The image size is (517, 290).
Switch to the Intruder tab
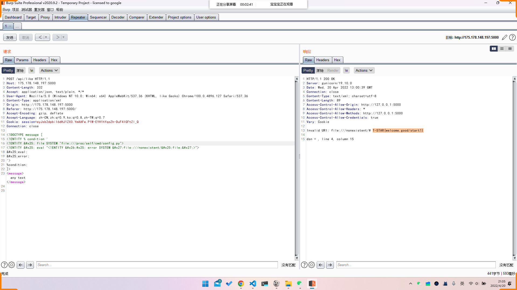click(60, 17)
